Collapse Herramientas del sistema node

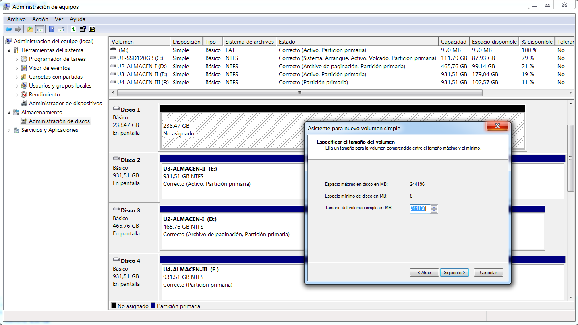[x=9, y=50]
